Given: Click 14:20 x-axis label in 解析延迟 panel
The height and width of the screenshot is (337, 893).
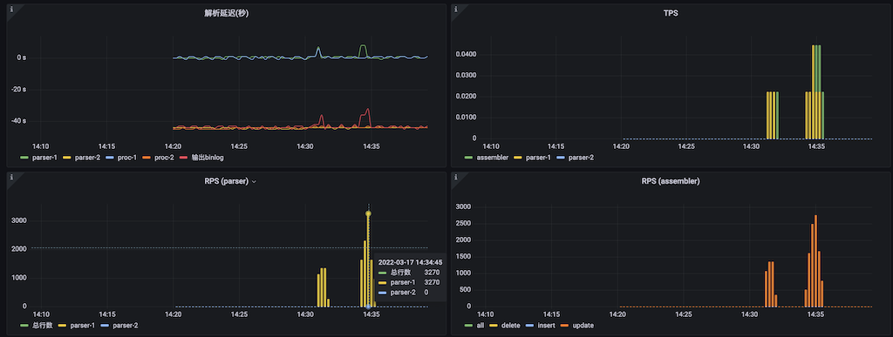Looking at the screenshot, I should pos(174,146).
